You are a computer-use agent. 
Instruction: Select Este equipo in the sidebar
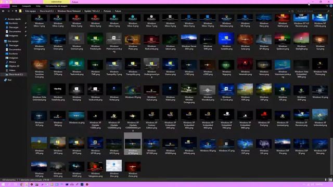click(12, 42)
